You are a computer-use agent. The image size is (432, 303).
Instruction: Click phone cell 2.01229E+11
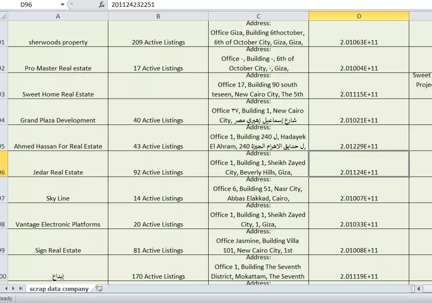(x=359, y=138)
